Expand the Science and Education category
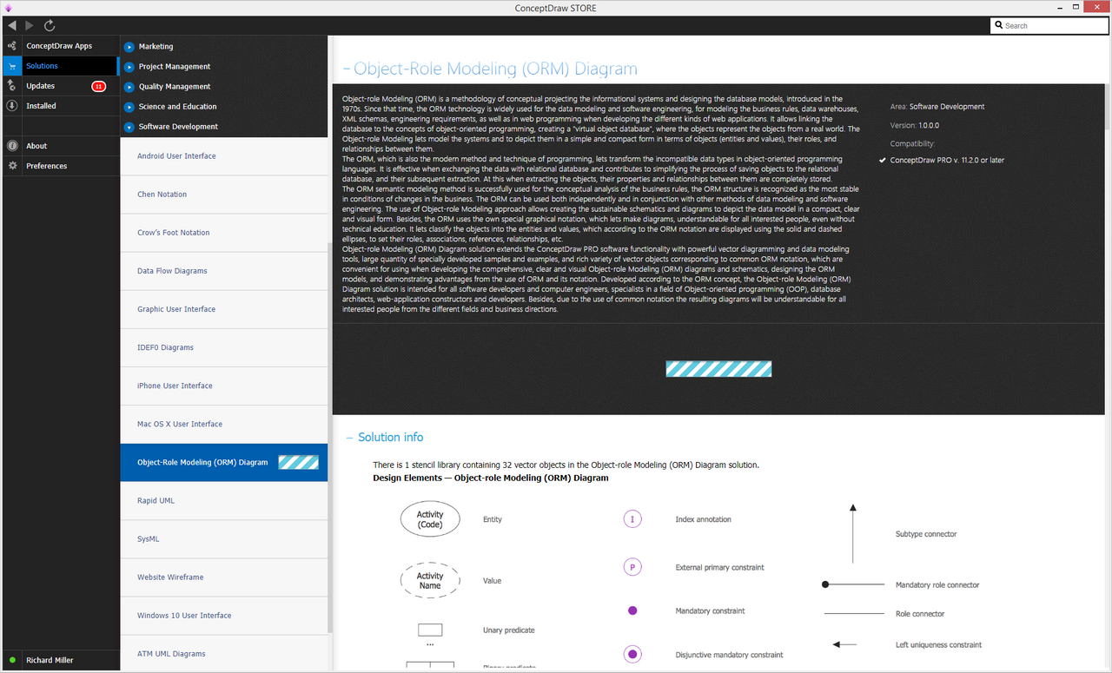1112x673 pixels. click(129, 106)
